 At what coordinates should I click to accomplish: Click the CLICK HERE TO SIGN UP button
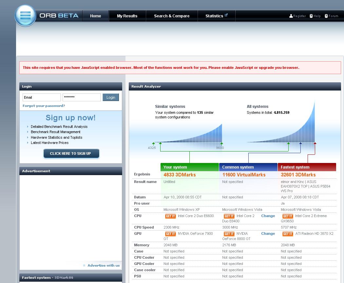click(x=71, y=153)
